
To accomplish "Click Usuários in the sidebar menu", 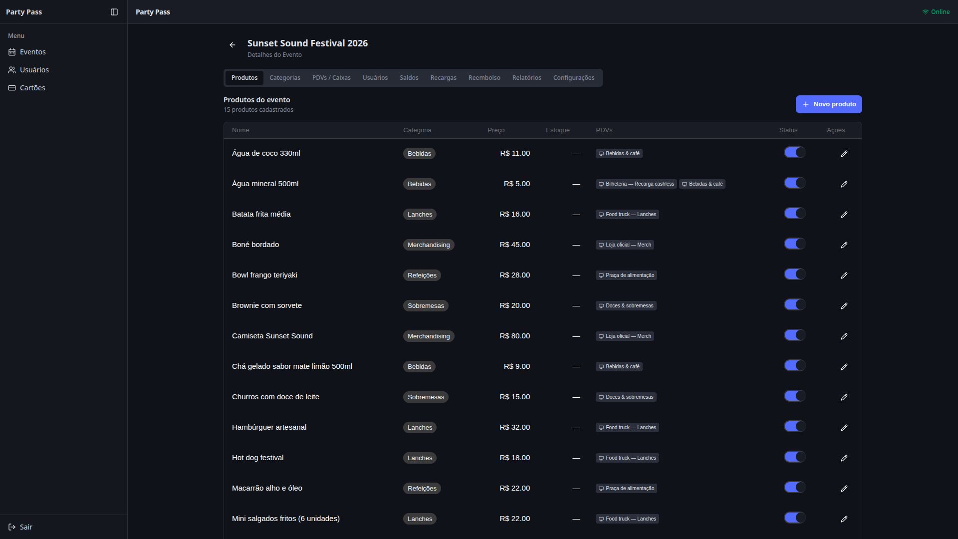I will click(x=34, y=70).
